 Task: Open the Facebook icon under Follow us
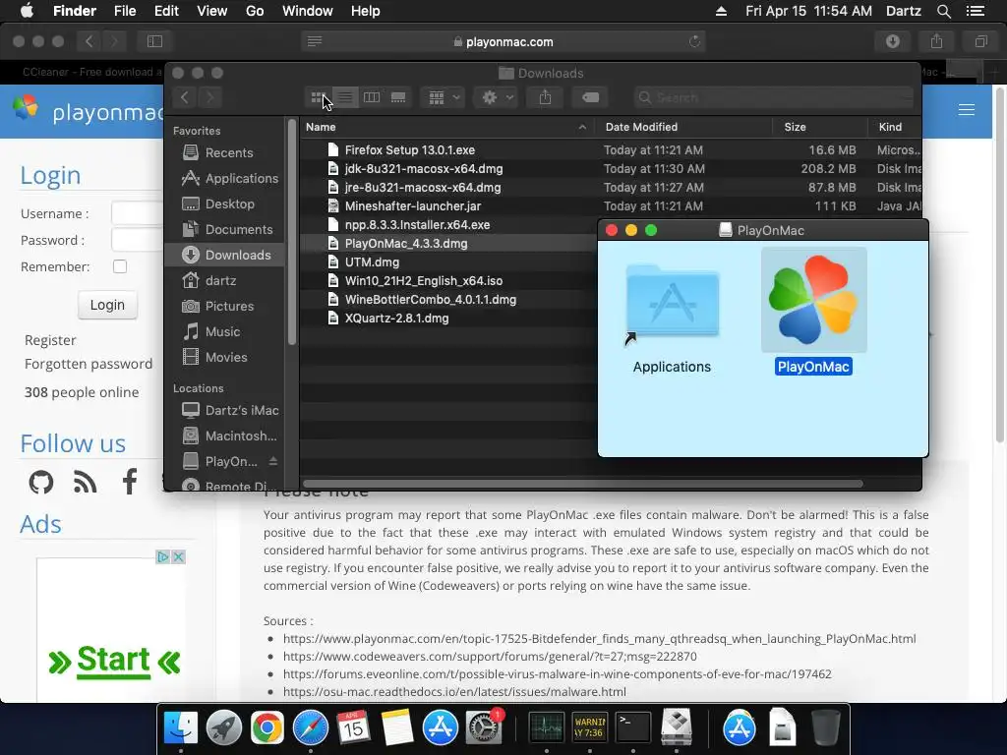pyautogui.click(x=130, y=482)
